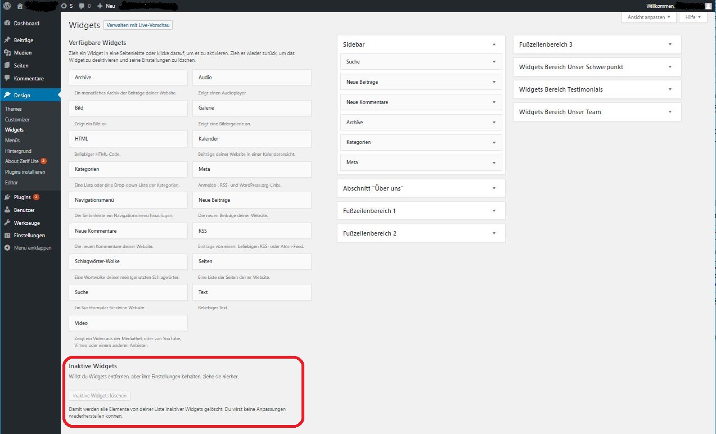Select the available RSS widget
Image resolution: width=716 pixels, height=434 pixels.
(252, 231)
